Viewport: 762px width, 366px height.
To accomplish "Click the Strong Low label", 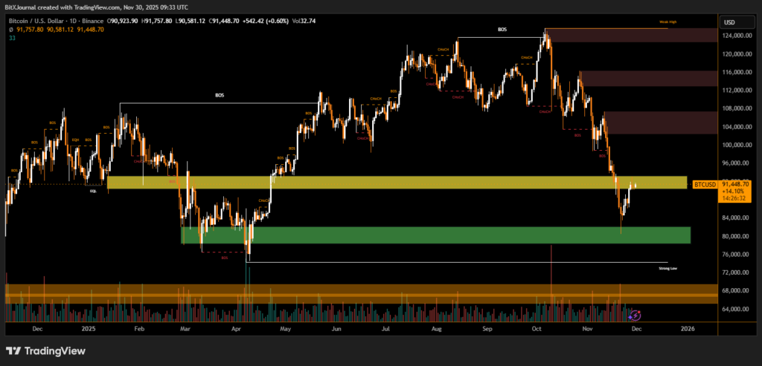I will point(667,268).
